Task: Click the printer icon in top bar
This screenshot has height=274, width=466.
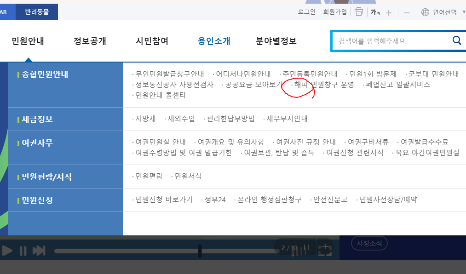Action: (359, 12)
